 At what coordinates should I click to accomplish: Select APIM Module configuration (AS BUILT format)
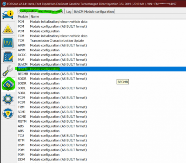tap(101, 46)
